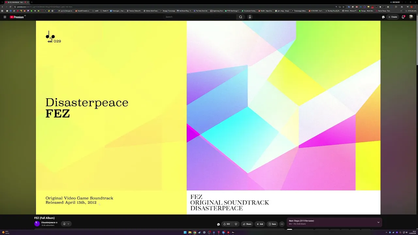This screenshot has height=235, width=418.
Task: Open subscription notification bell dropdown
Action: 66,224
